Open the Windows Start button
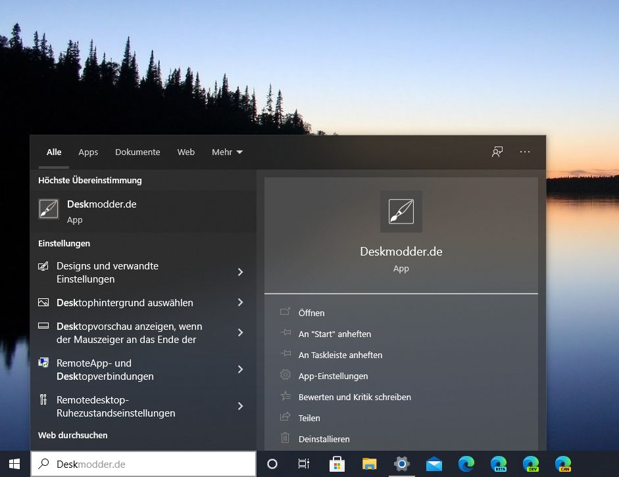The image size is (619, 477). [14, 464]
